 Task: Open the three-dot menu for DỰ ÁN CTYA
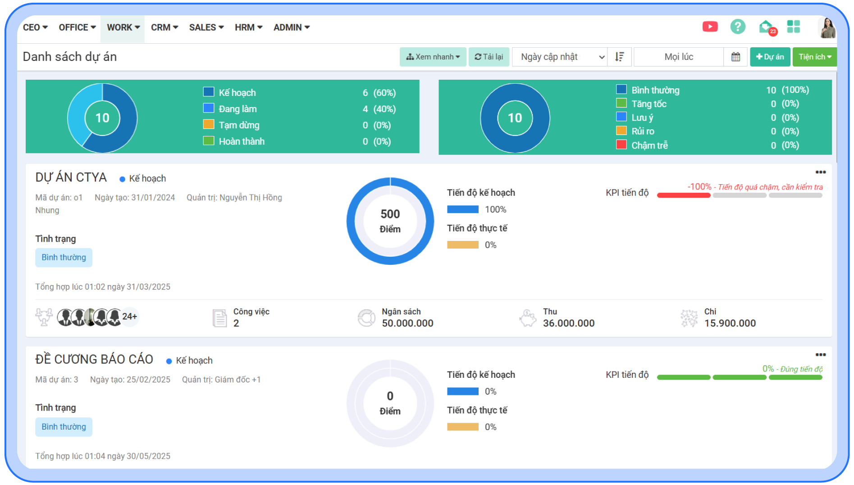(820, 172)
